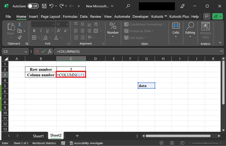Open Conditional Formatting dropdown
Viewport: 226px width, 146px height.
tap(144, 24)
